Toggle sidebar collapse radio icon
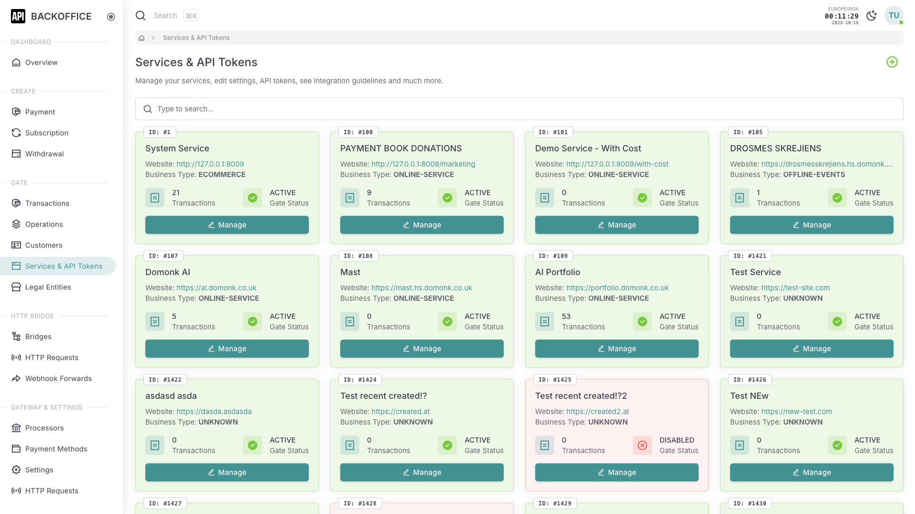Screen dimensions: 915x514 (111, 17)
